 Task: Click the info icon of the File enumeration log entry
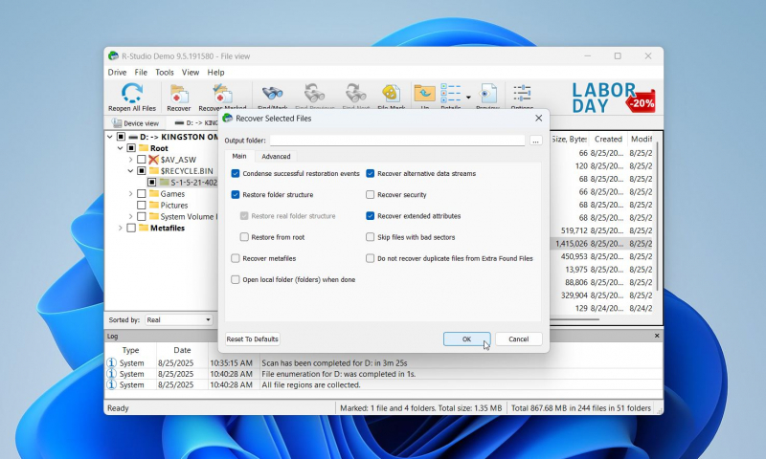112,374
